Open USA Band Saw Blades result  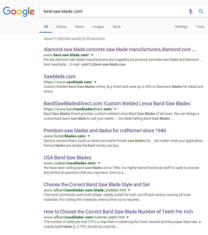[67, 158]
